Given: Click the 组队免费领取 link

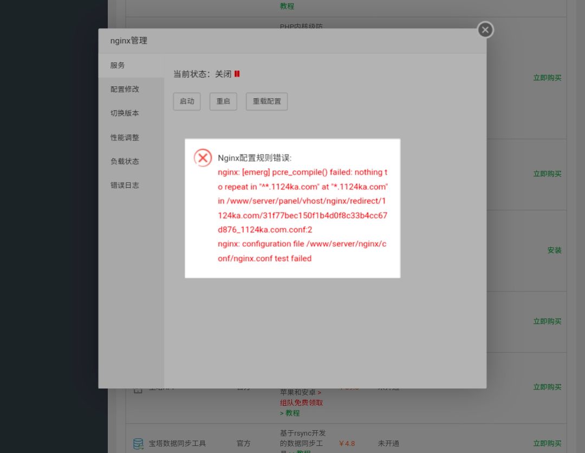Looking at the screenshot, I should click(302, 403).
